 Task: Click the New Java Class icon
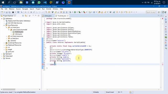94,12
